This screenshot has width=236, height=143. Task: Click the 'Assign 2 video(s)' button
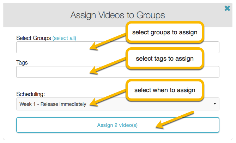pos(118,125)
